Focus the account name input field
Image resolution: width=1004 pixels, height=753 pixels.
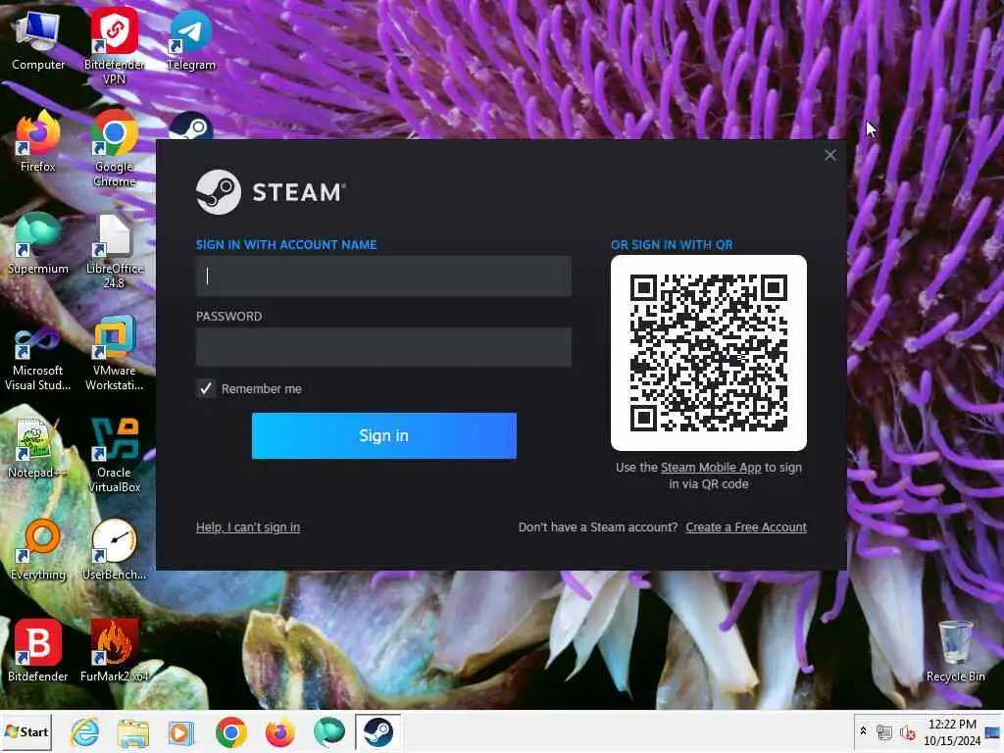tap(383, 276)
